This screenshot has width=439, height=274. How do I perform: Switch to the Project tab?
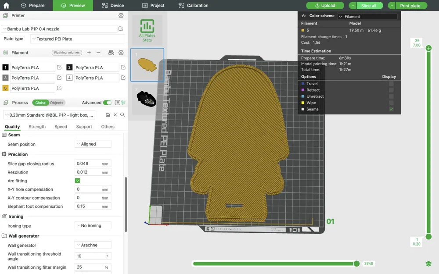(x=153, y=5)
